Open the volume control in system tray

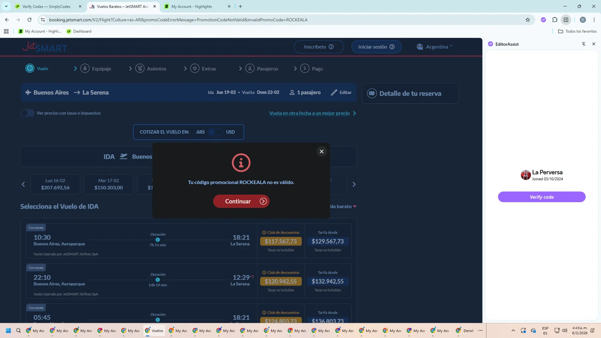tap(565, 331)
